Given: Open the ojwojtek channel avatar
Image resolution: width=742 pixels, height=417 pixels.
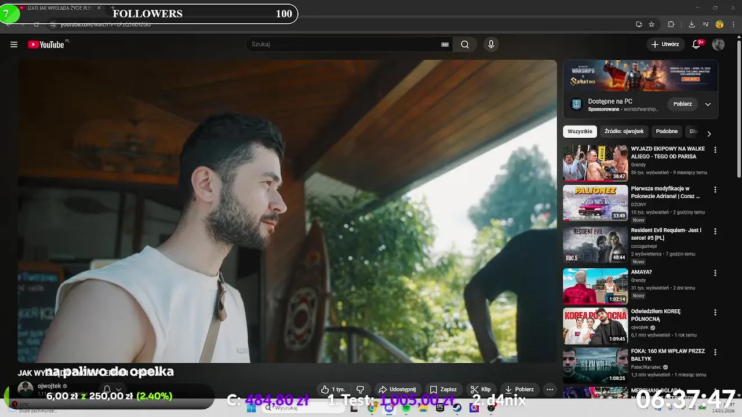Looking at the screenshot, I should point(26,389).
